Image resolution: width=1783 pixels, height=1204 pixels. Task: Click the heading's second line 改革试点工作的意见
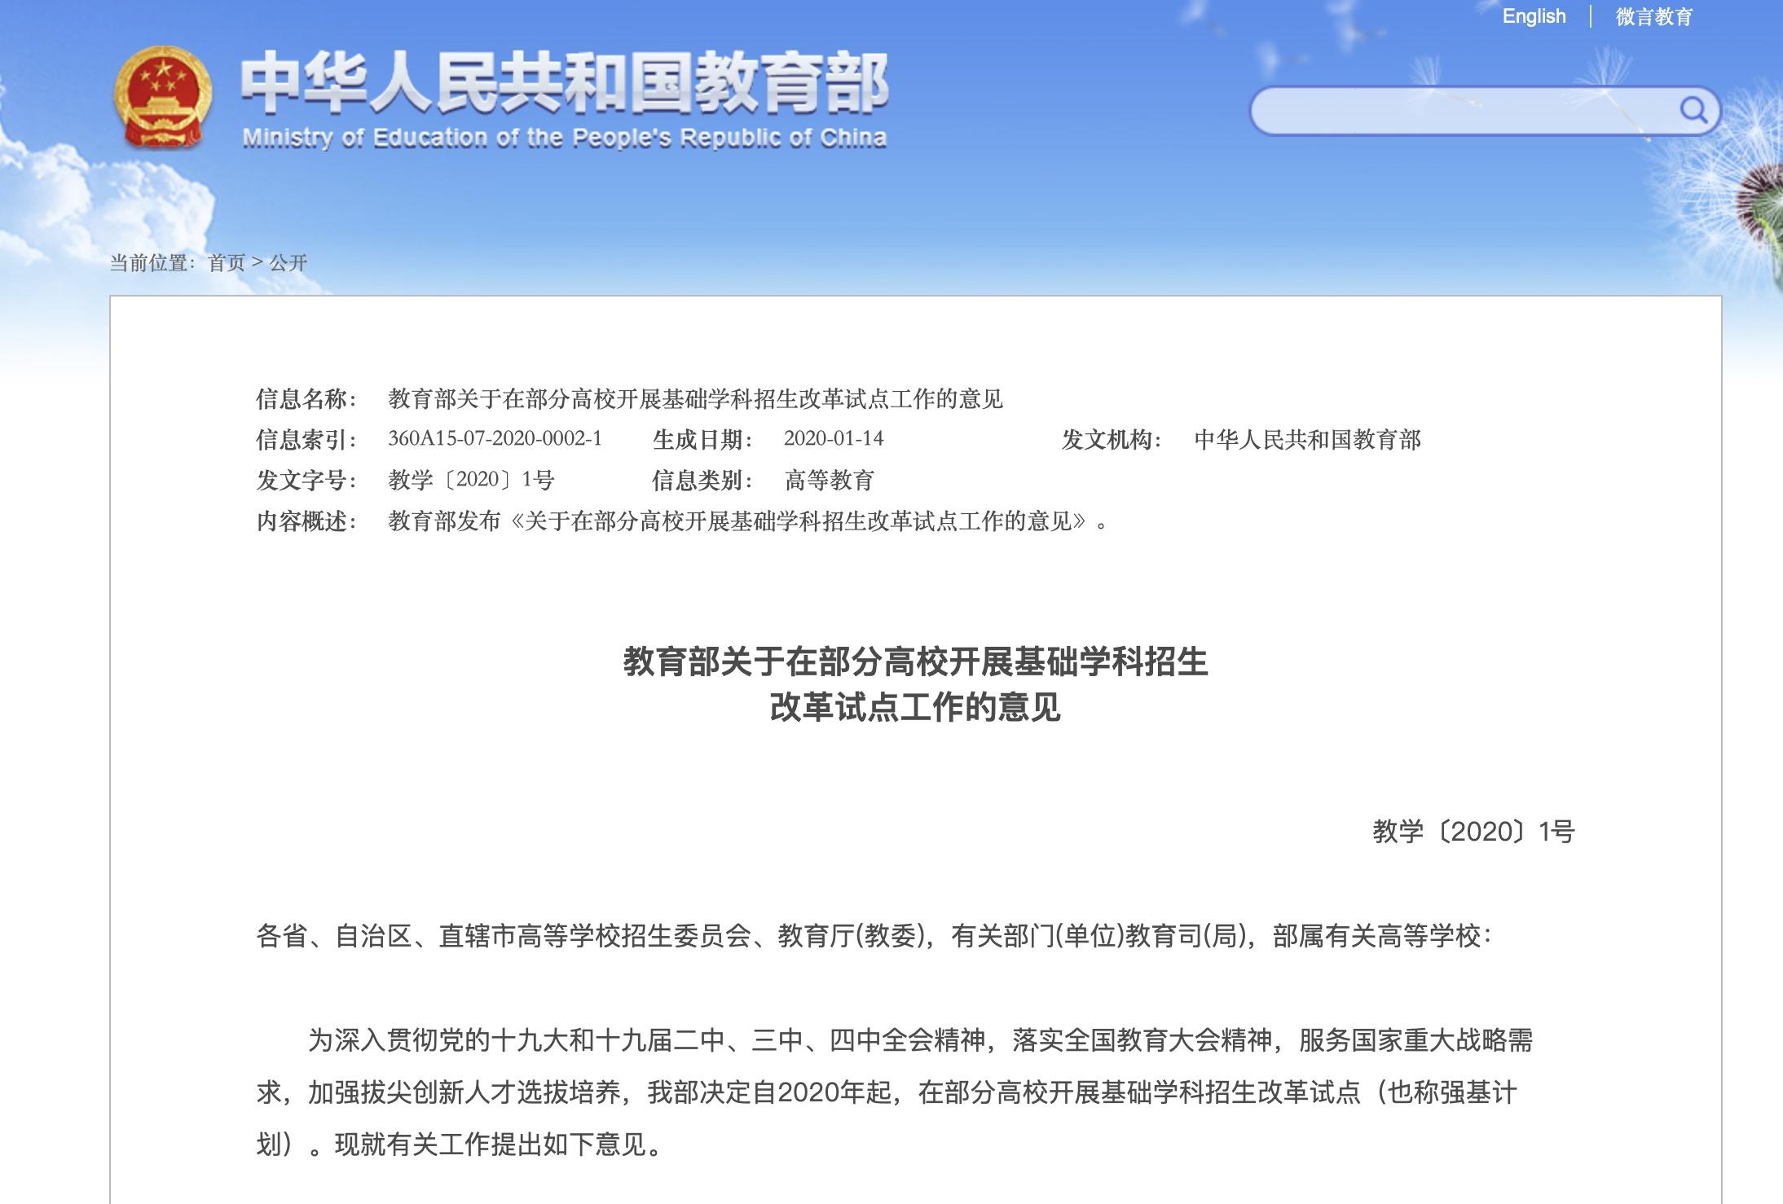coord(915,707)
